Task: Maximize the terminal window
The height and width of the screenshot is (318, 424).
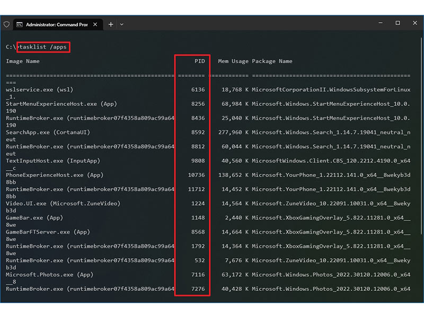Action: [x=397, y=23]
